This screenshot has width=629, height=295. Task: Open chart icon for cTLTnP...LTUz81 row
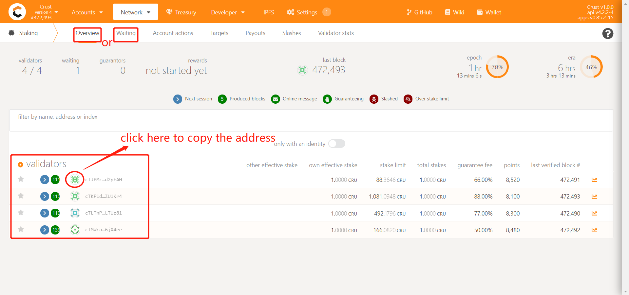pyautogui.click(x=594, y=213)
